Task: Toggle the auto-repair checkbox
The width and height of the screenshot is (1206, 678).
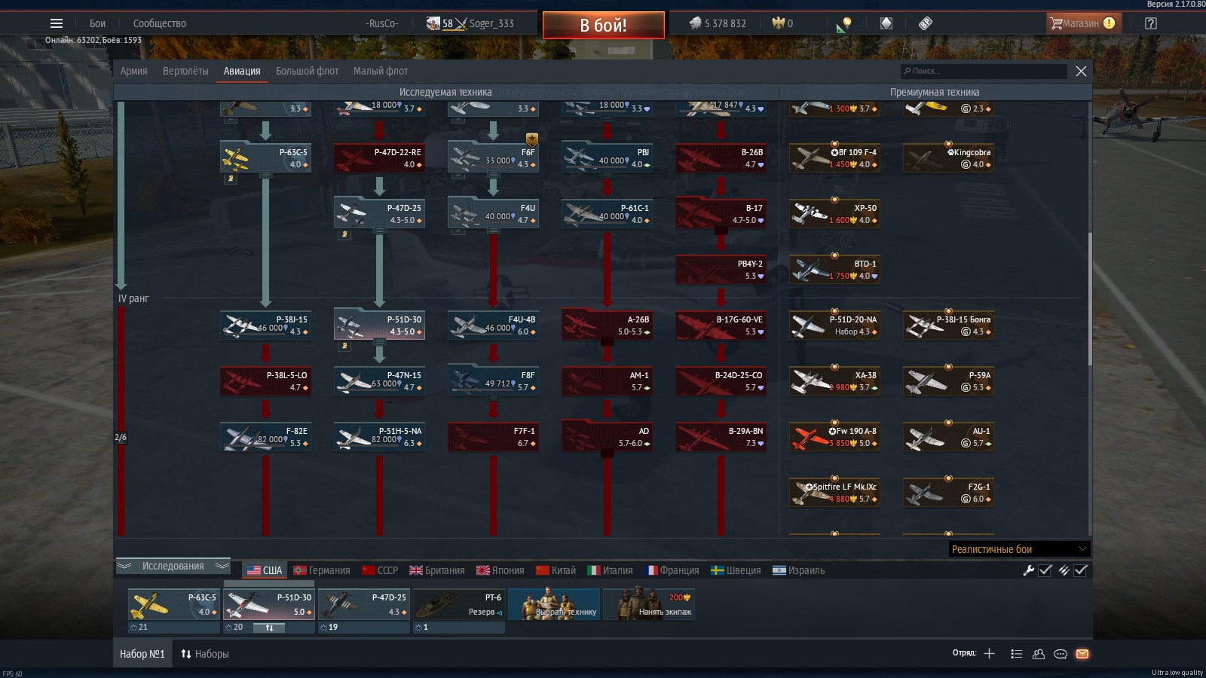Action: click(x=1045, y=570)
